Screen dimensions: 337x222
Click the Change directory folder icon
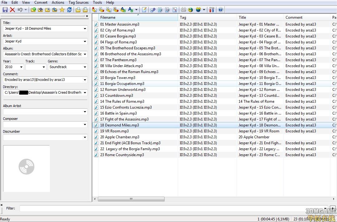pos(33,10)
